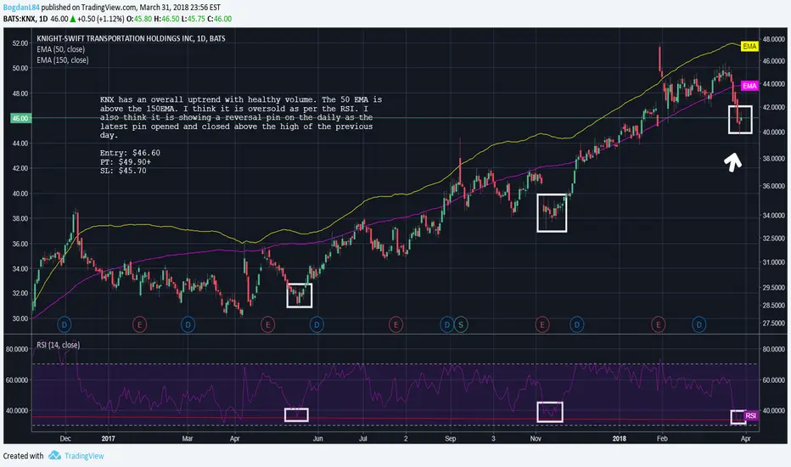Open the TradingView link at bottom

[x=84, y=456]
